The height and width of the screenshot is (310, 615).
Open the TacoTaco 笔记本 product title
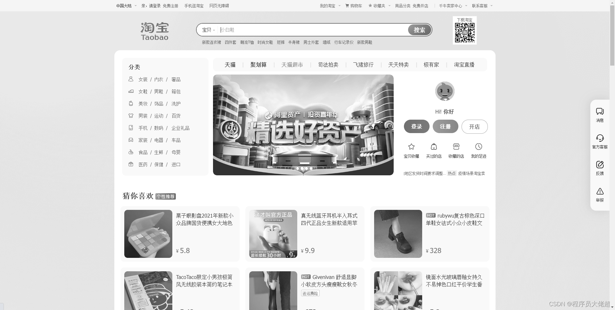[x=204, y=281]
